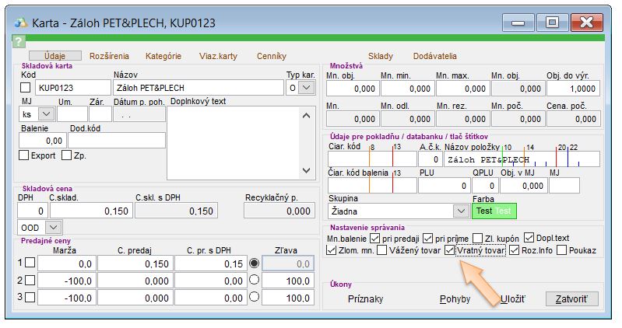Select the radio button for price row 2
Image resolution: width=622 pixels, height=328 pixels.
(253, 280)
